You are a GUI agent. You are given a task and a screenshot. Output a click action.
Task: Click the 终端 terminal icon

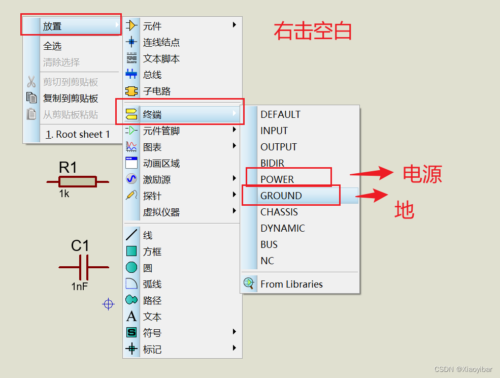pos(131,114)
